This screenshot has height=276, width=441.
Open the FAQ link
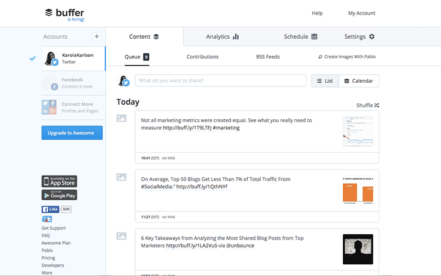[x=45, y=235]
